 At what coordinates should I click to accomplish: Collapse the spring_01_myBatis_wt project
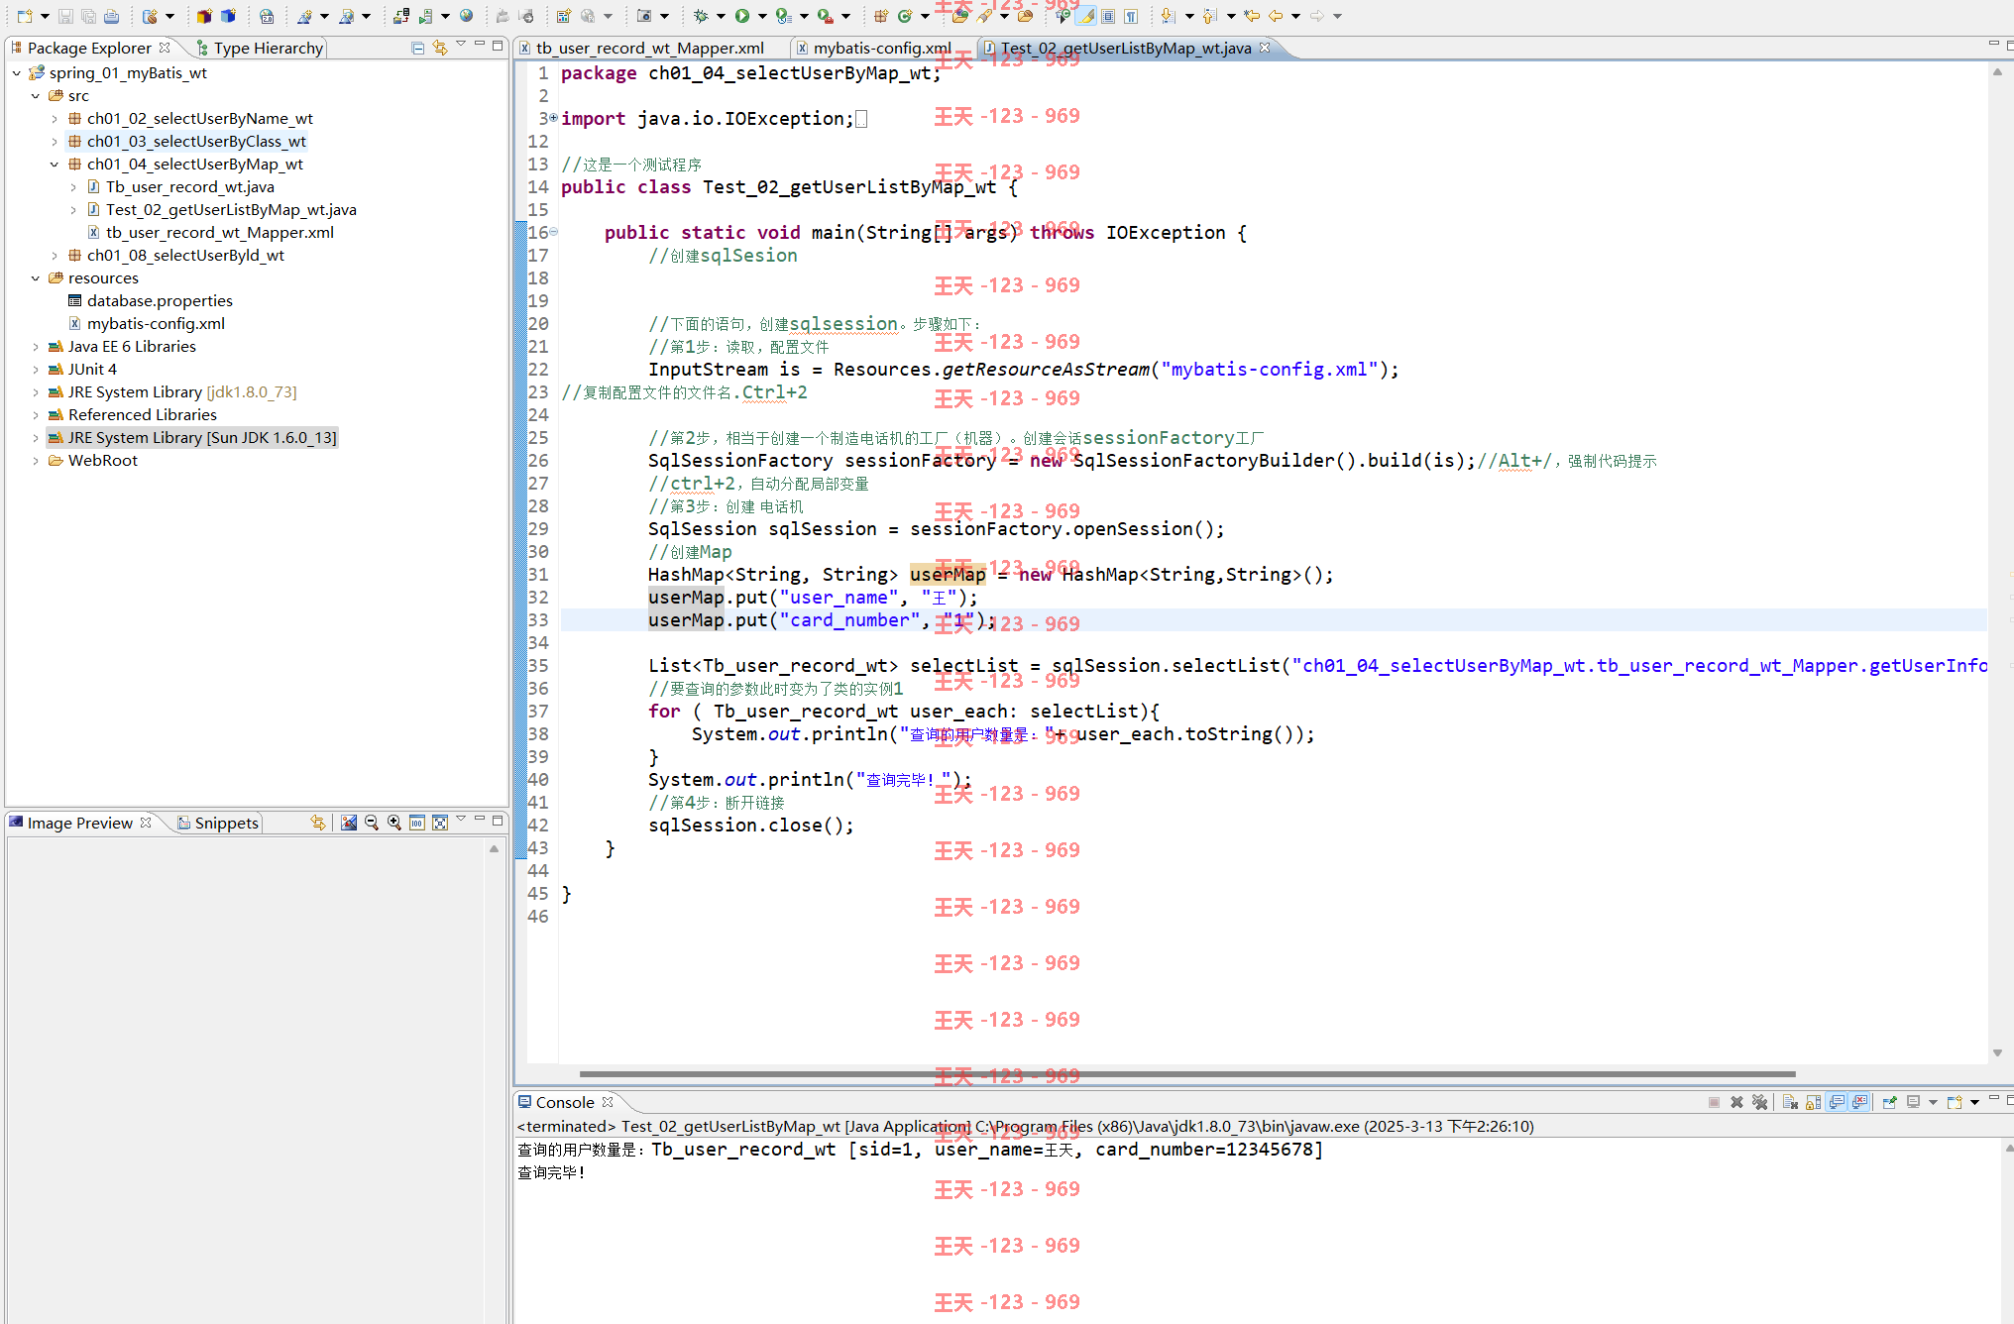[x=17, y=73]
